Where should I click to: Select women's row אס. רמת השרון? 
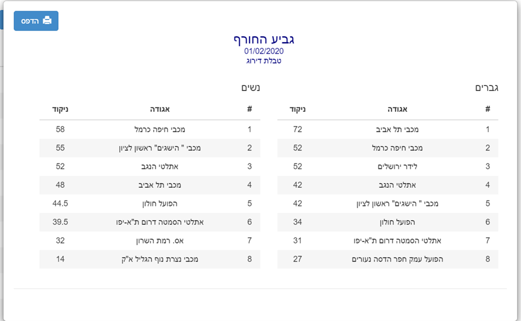point(150,241)
